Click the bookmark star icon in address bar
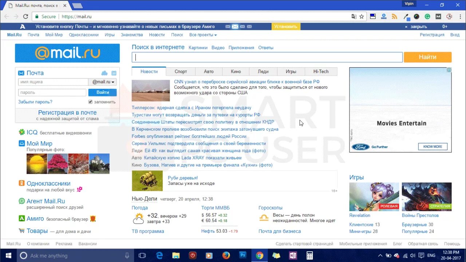The height and width of the screenshot is (262, 466). 362,16
